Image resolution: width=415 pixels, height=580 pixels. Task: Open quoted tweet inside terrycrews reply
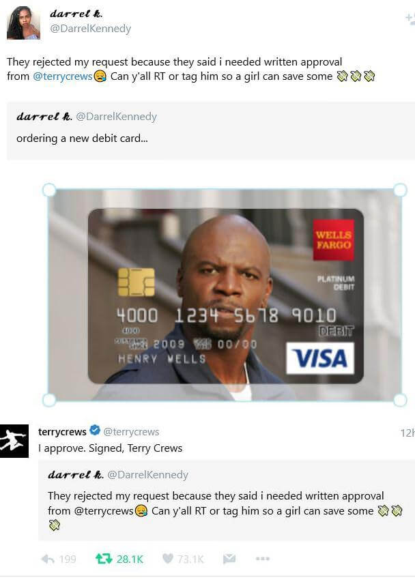227,501
